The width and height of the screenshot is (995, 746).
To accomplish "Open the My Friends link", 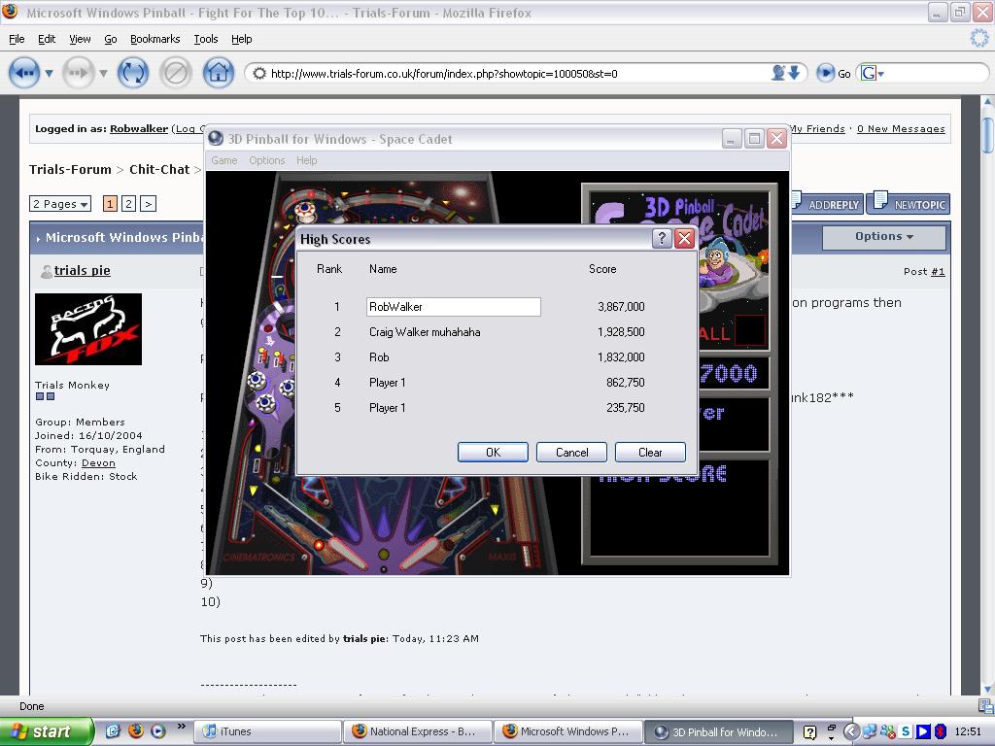I will (x=816, y=129).
